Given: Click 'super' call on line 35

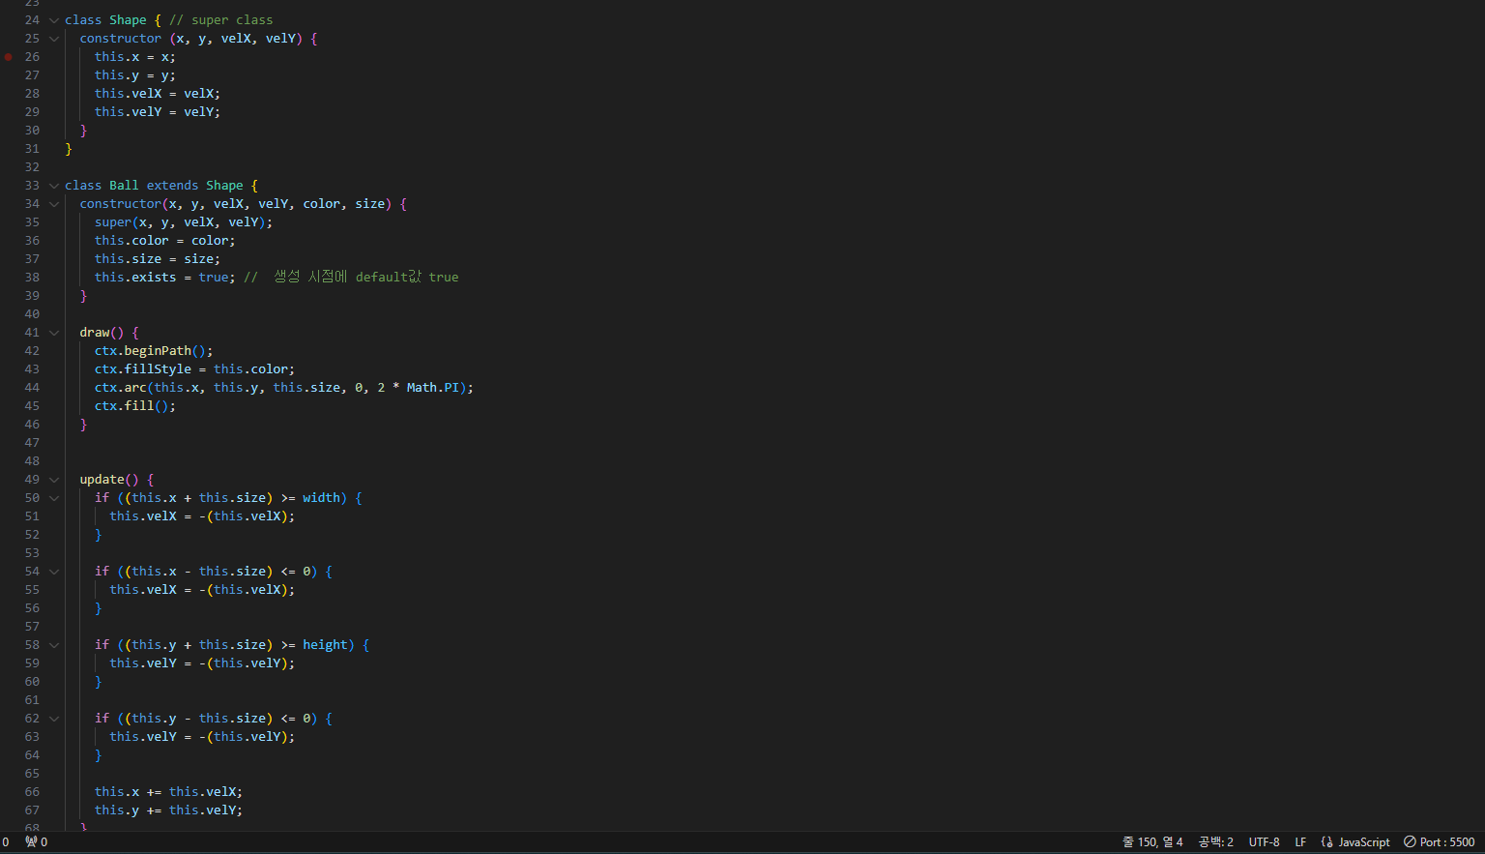Looking at the screenshot, I should [x=113, y=222].
